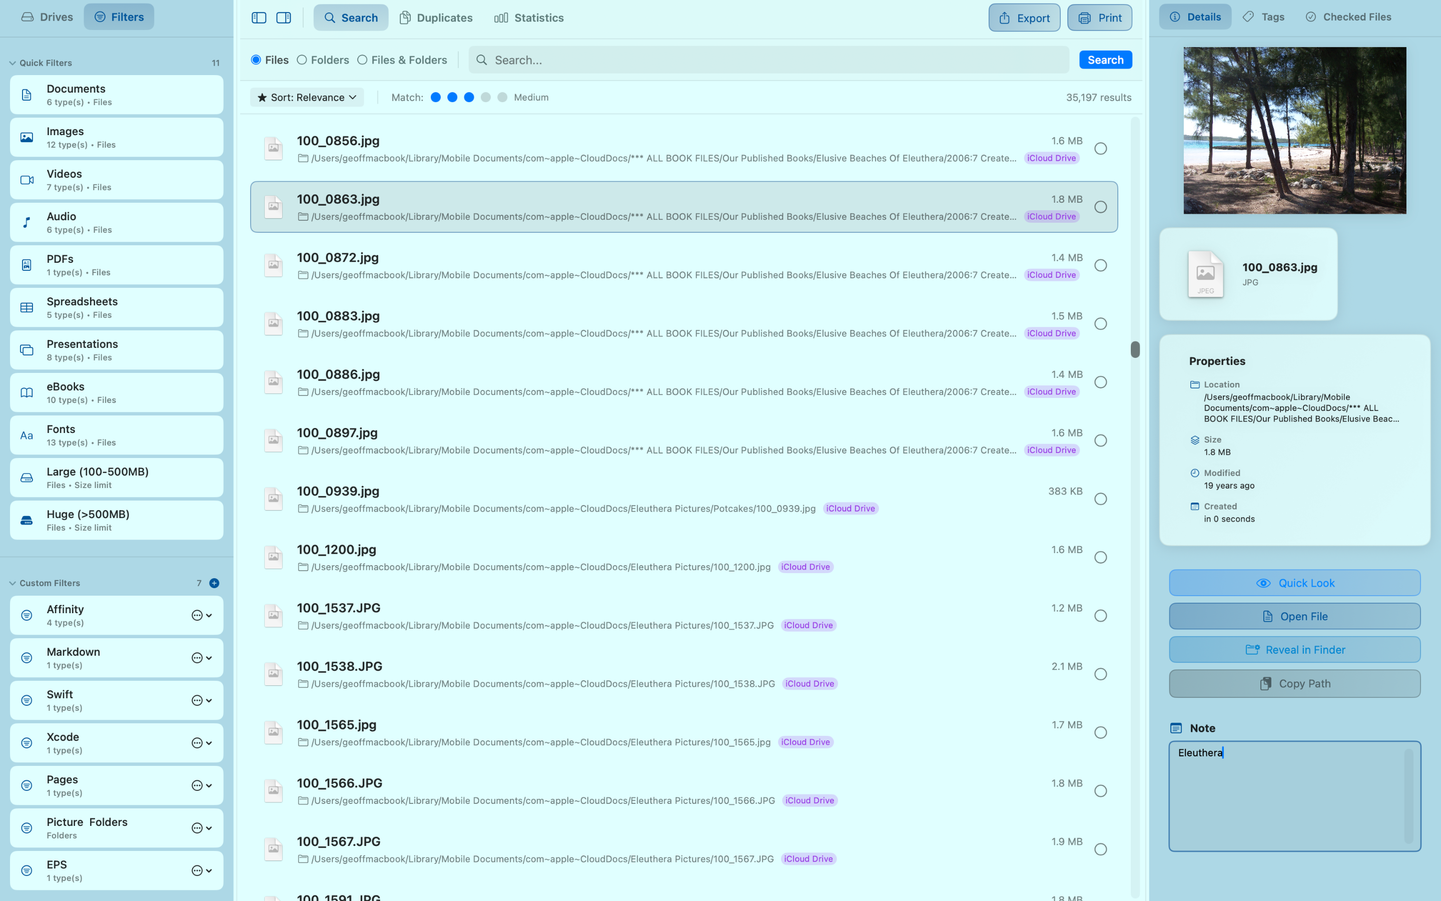Switch to the Drives tab
Viewport: 1441px width, 901px height.
[47, 17]
